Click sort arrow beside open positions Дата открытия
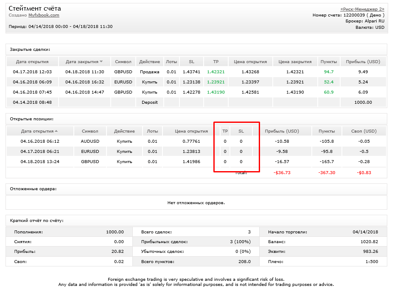 pyautogui.click(x=56, y=131)
